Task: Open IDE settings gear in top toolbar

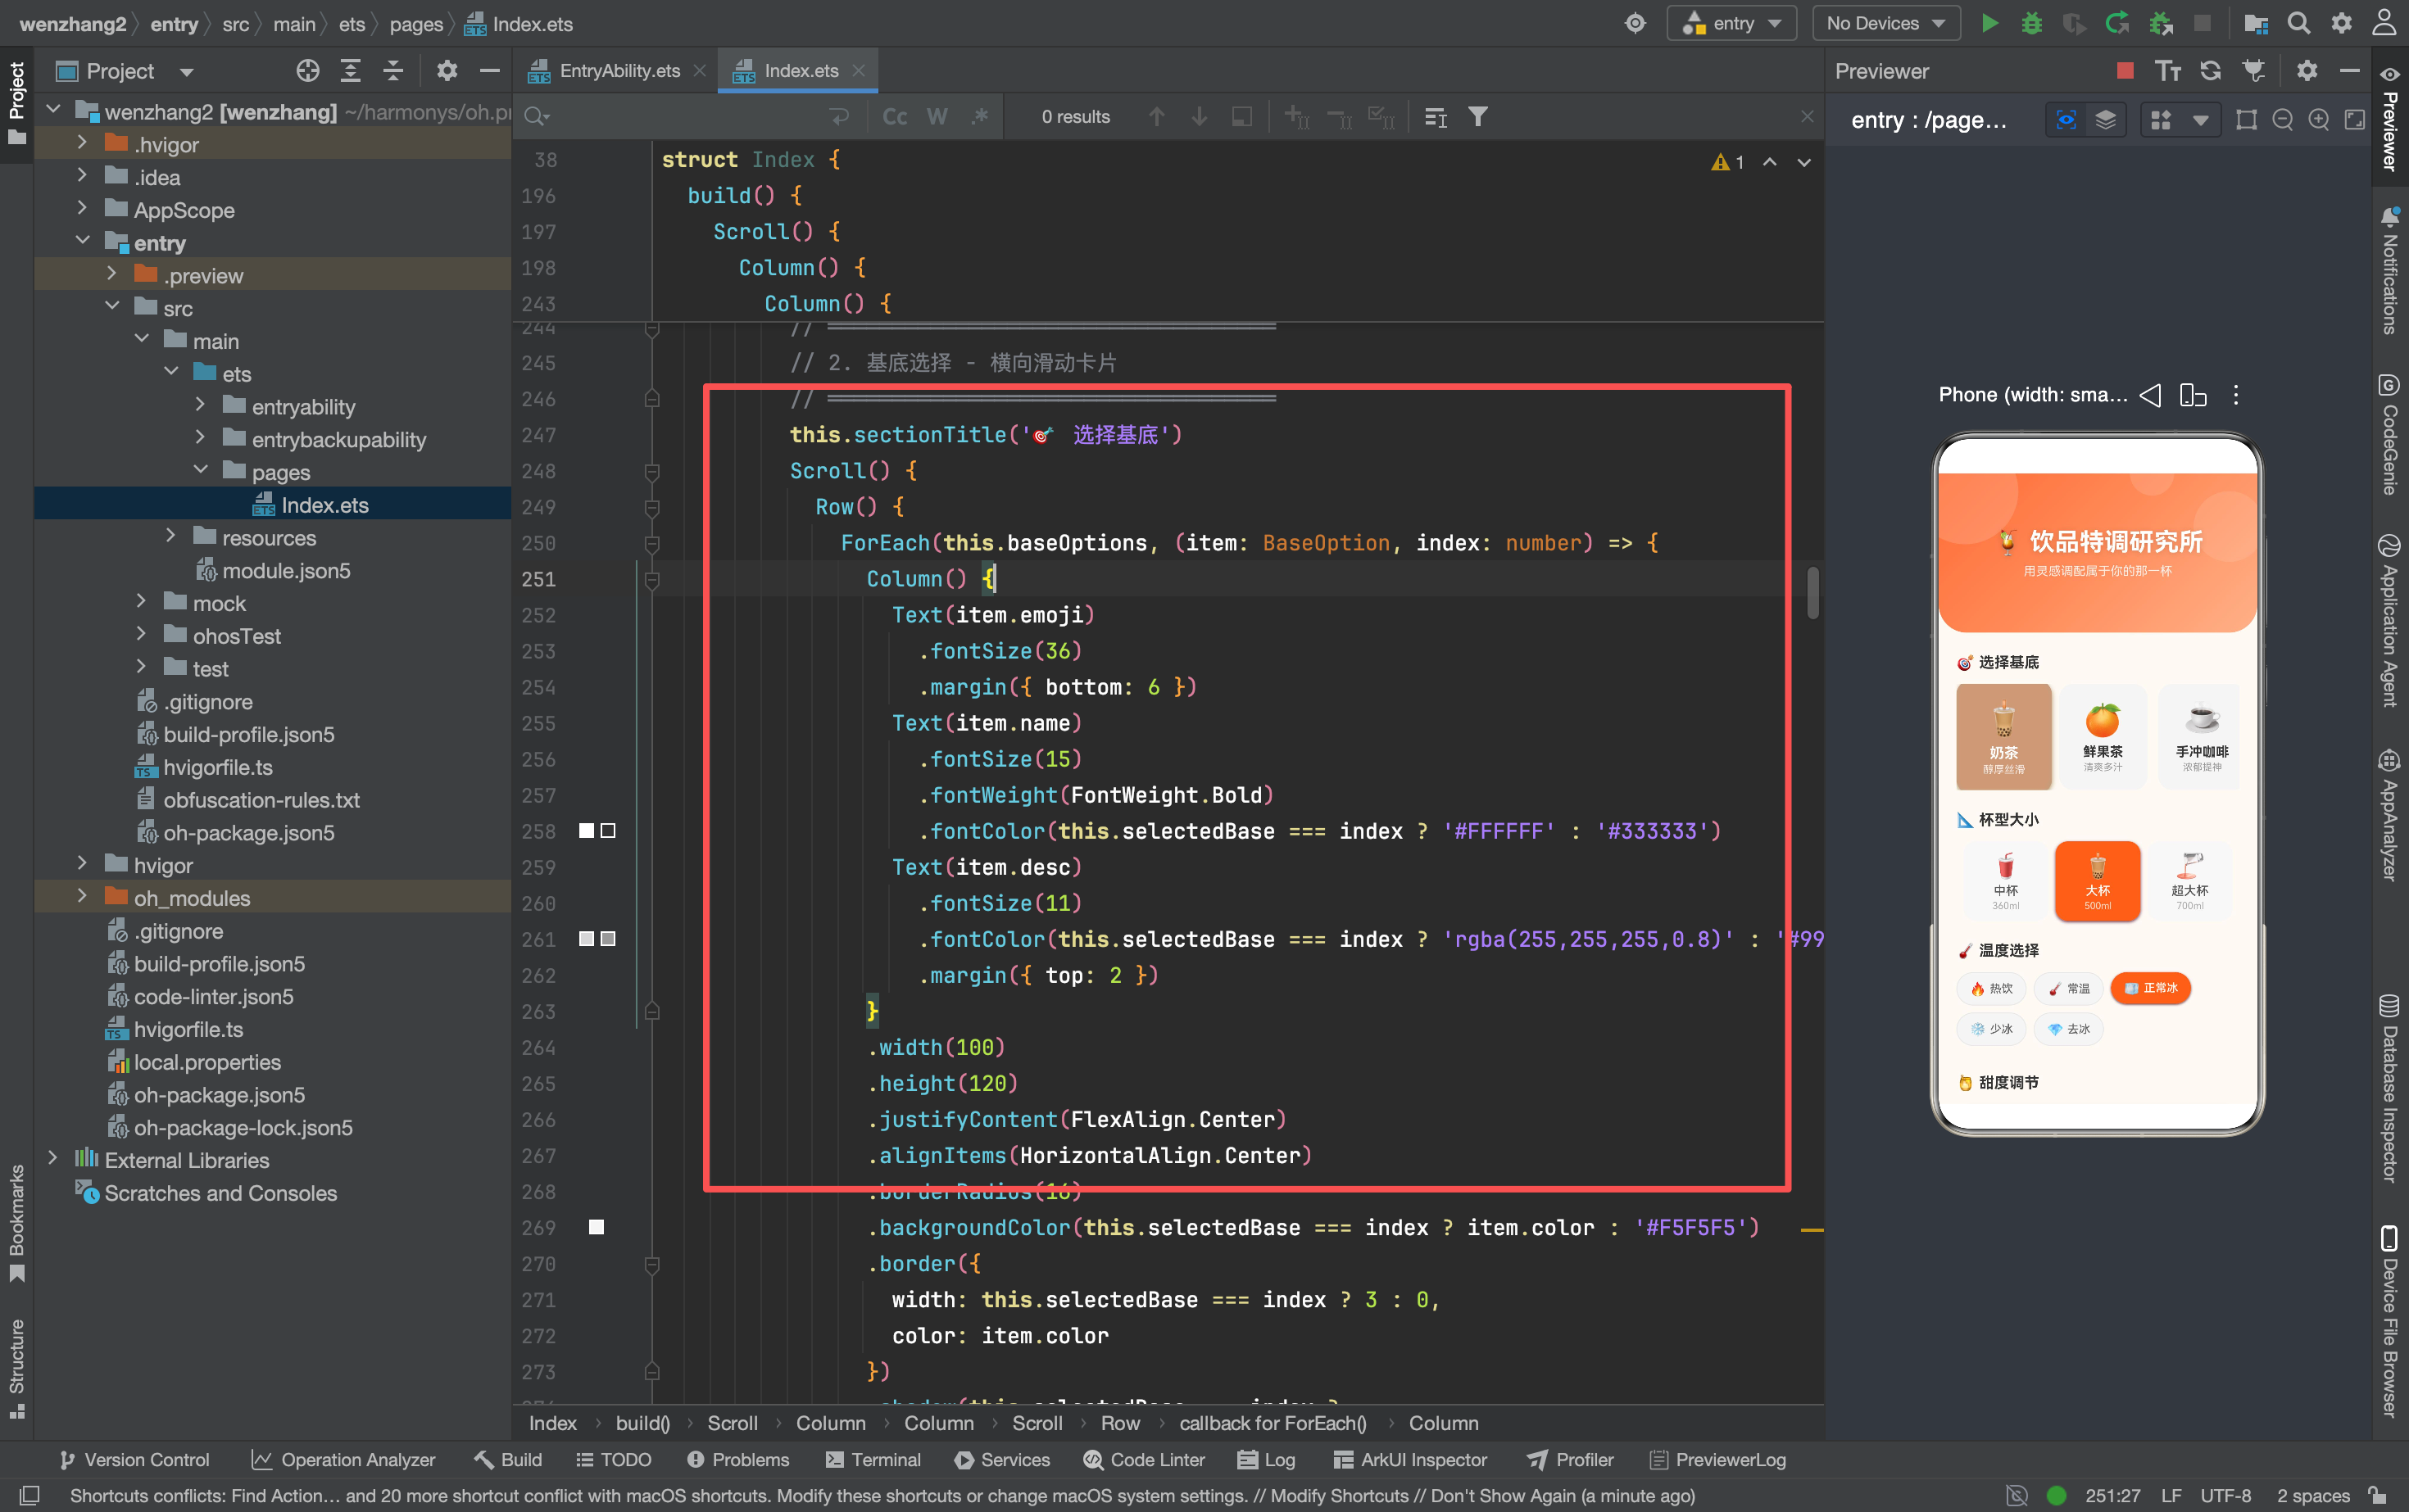Action: (x=2341, y=23)
